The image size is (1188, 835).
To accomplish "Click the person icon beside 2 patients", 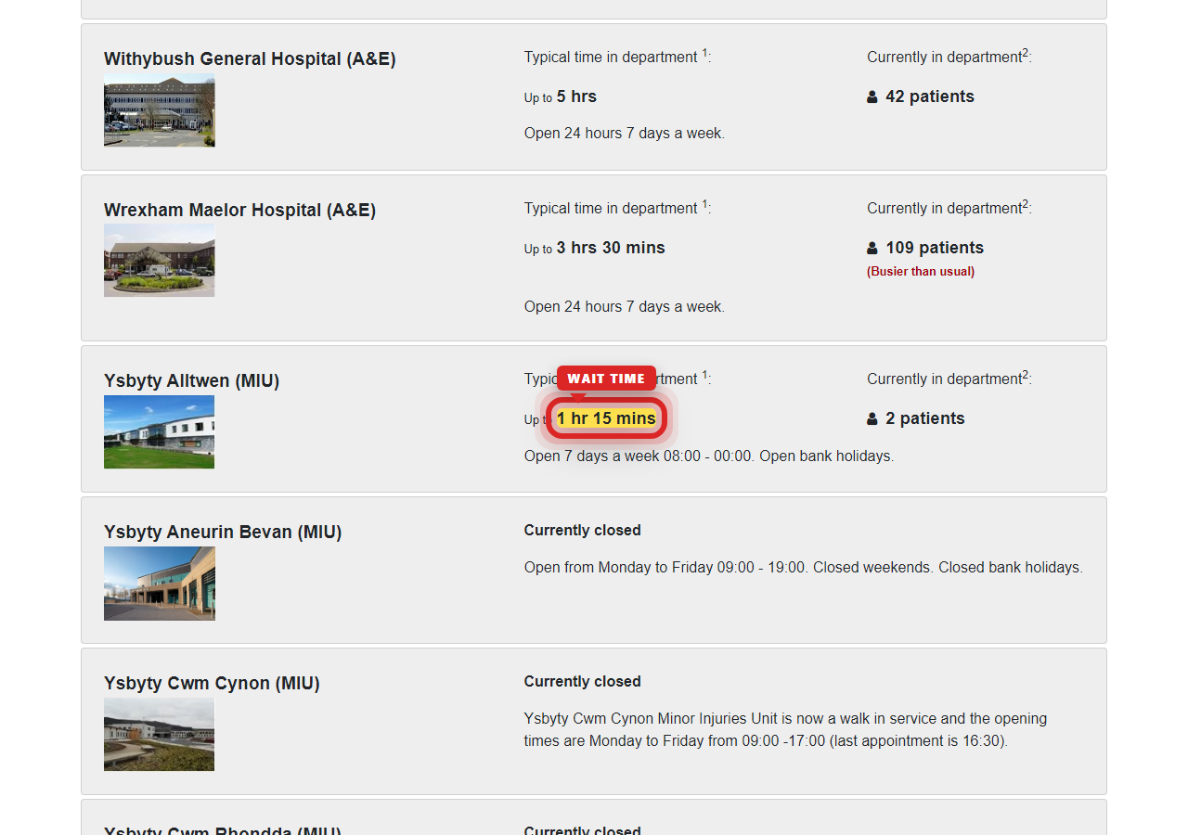I will coord(872,418).
